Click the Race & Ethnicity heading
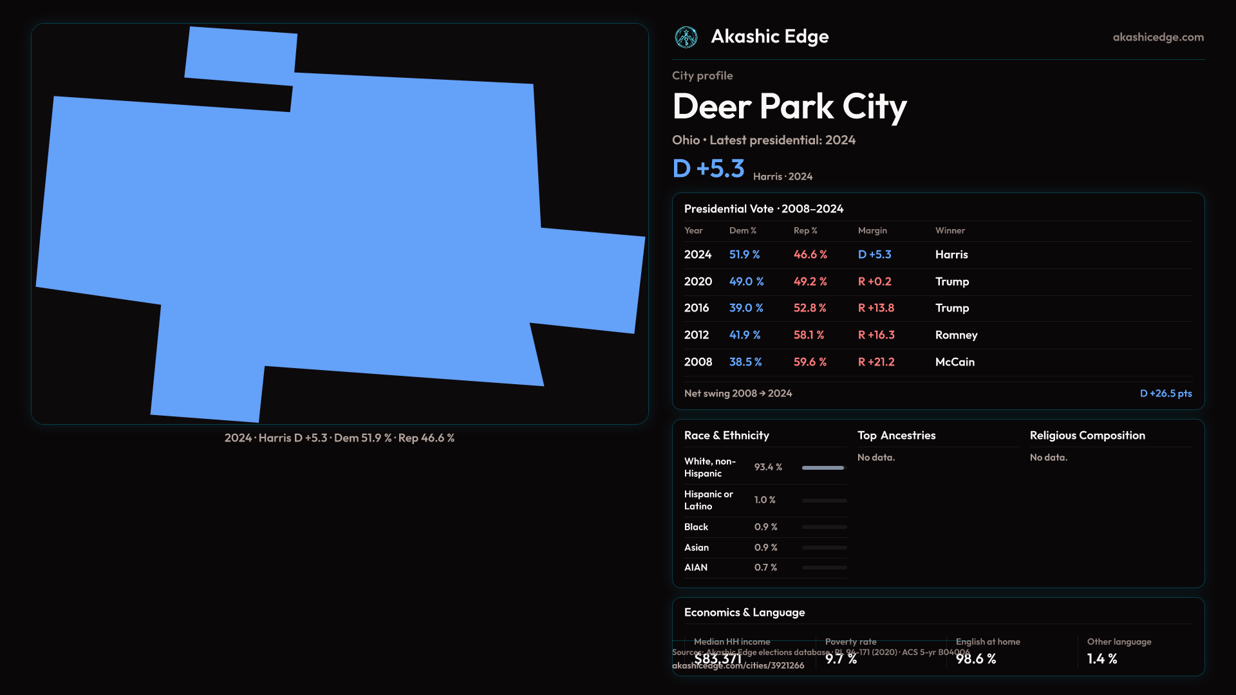1236x695 pixels. pos(726,436)
